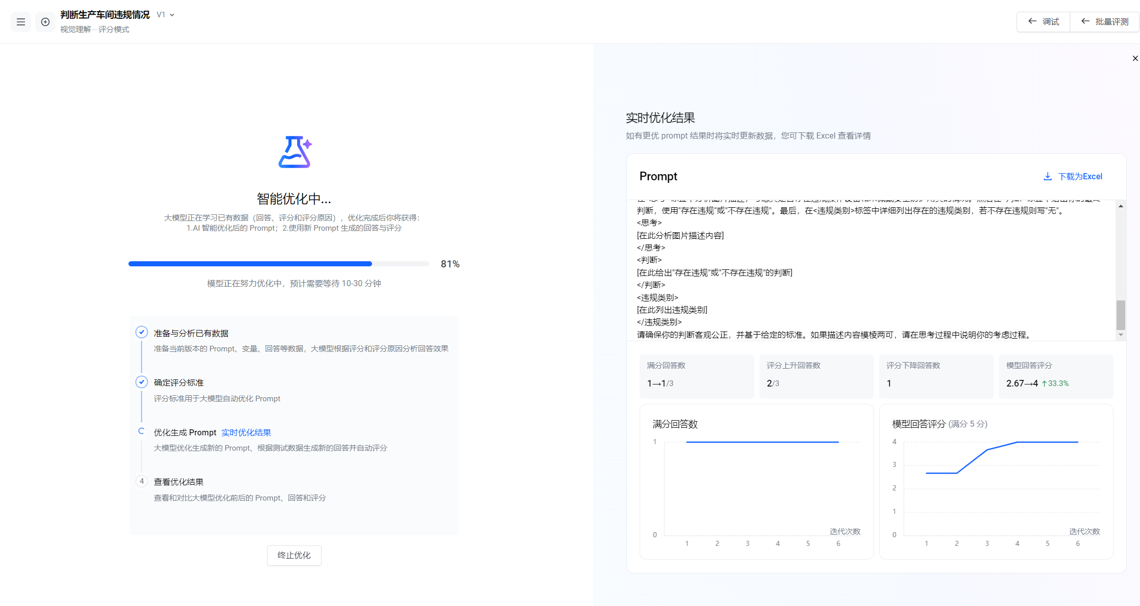Image resolution: width=1140 pixels, height=606 pixels.
Task: Click the plus-circle new item icon
Action: 45,22
